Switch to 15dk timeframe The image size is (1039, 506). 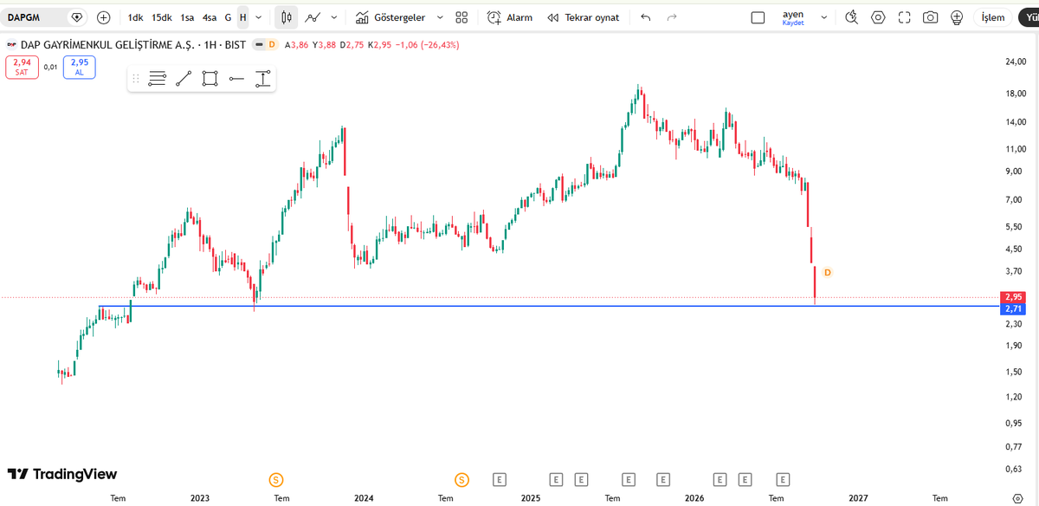tap(162, 17)
